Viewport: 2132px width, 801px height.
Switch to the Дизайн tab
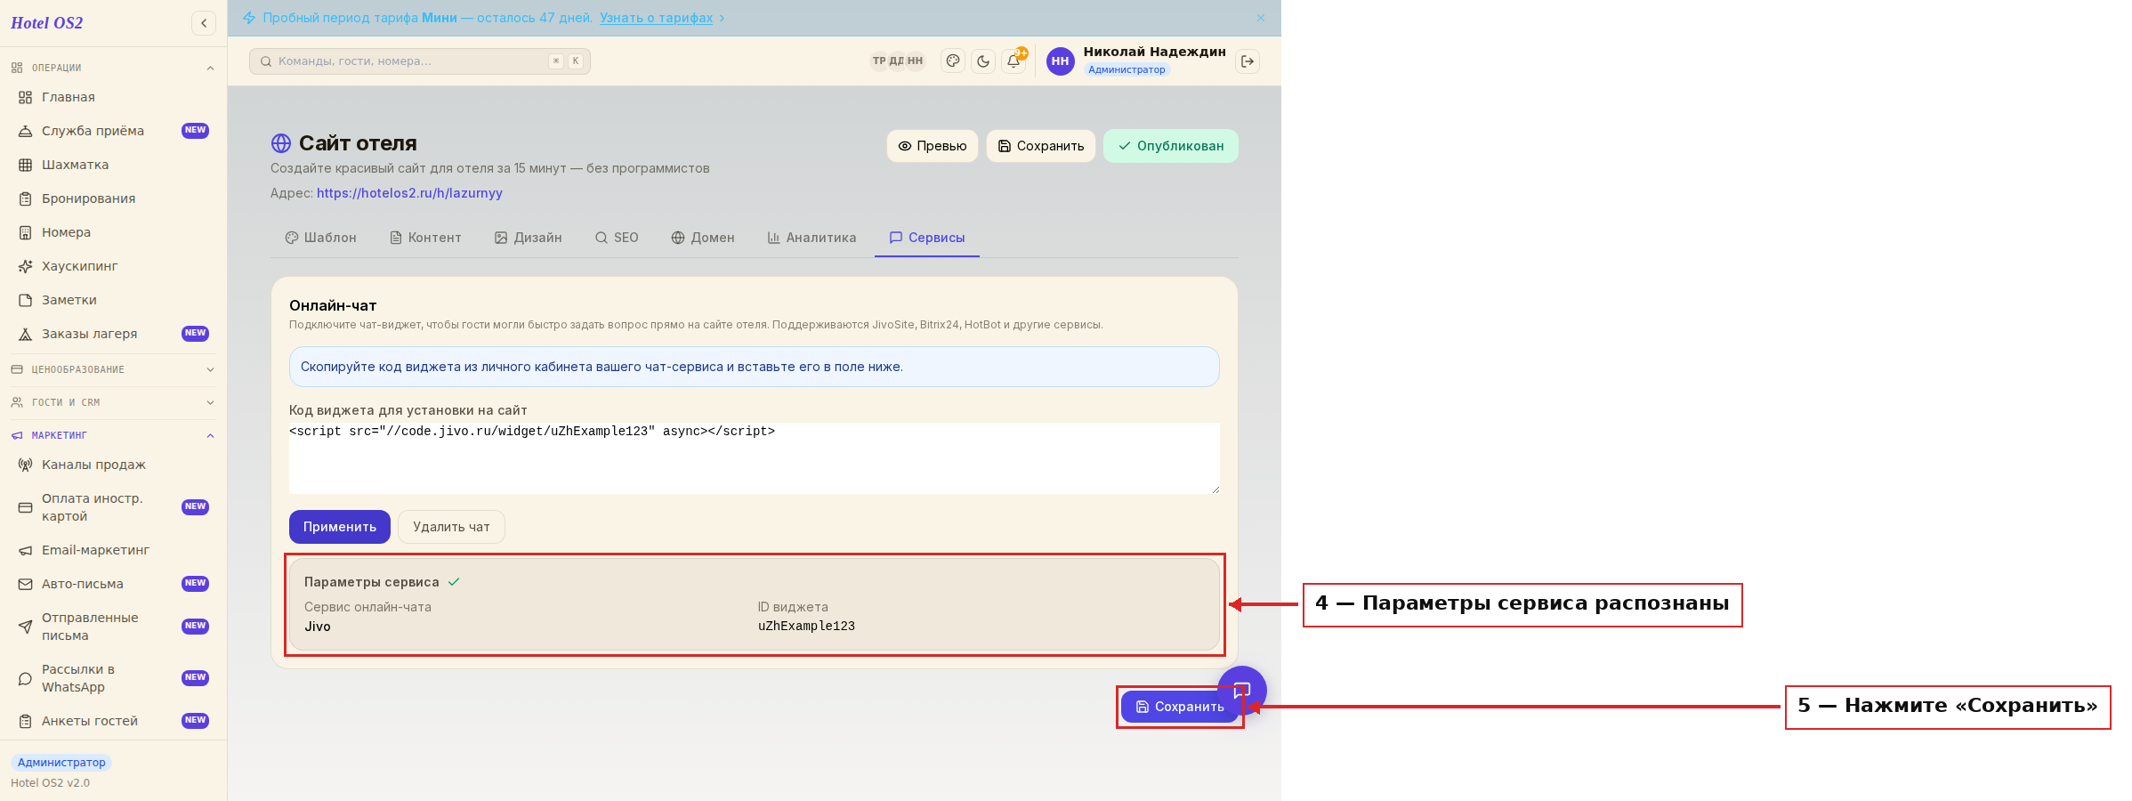pyautogui.click(x=529, y=238)
